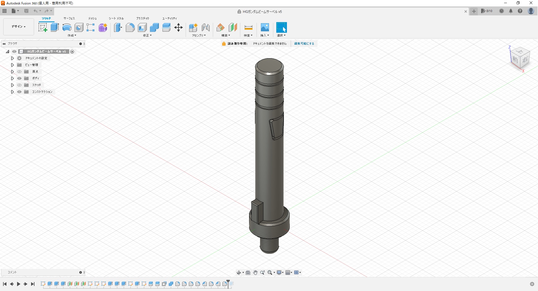The width and height of the screenshot is (538, 291).
Task: Show the hidden スケッチ folder
Action: click(19, 85)
